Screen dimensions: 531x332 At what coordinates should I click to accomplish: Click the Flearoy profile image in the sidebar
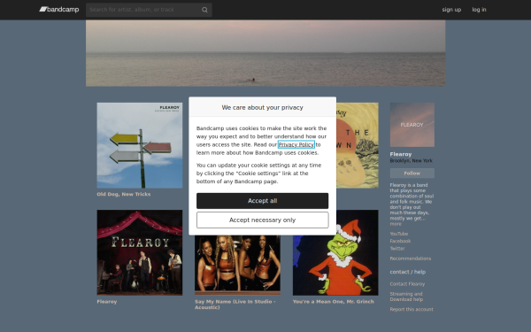tap(412, 125)
